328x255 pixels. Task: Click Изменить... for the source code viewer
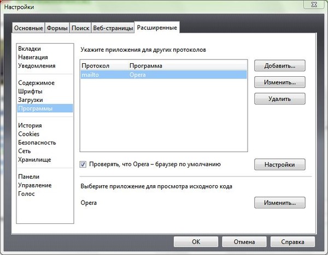tap(280, 203)
